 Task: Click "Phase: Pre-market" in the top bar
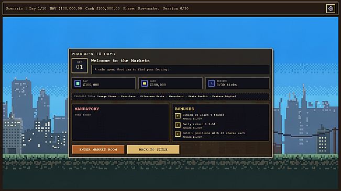141,9
